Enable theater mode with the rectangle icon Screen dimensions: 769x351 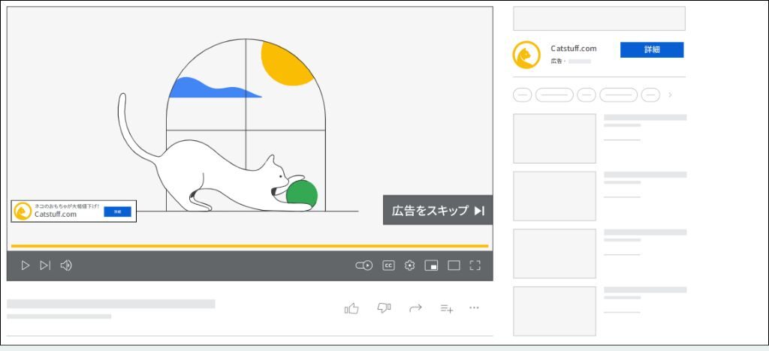pos(454,265)
